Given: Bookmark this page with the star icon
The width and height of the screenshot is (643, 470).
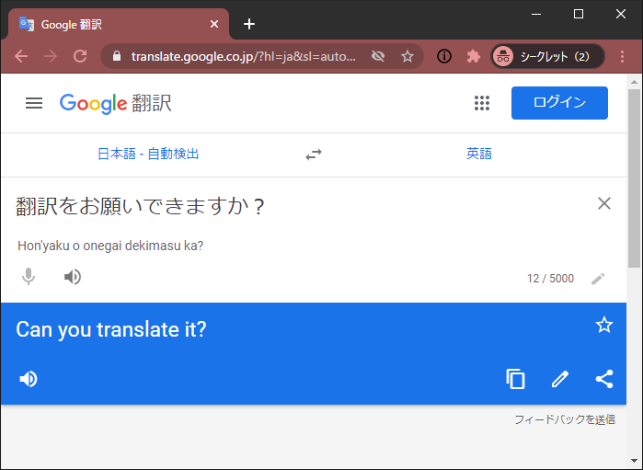Looking at the screenshot, I should [408, 56].
